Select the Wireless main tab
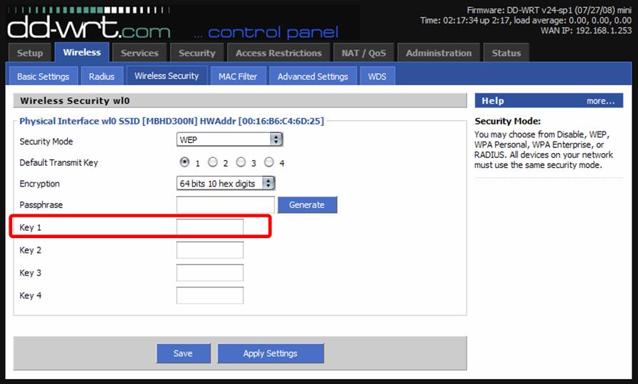 (81, 52)
